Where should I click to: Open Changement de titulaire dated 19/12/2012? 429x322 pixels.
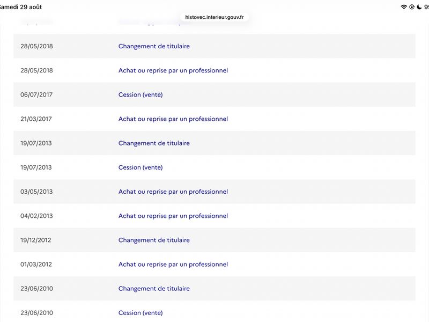pyautogui.click(x=154, y=240)
